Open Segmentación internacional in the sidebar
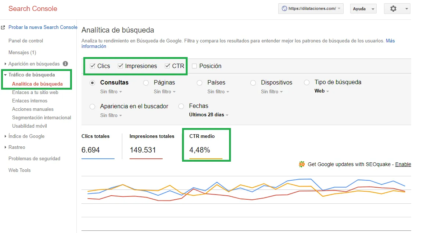This screenshot has height=233, width=424. click(x=41, y=118)
